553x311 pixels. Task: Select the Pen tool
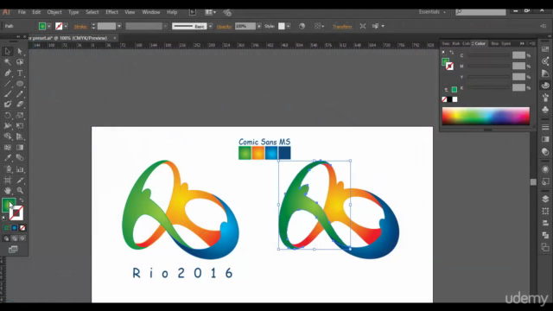[x=8, y=73]
